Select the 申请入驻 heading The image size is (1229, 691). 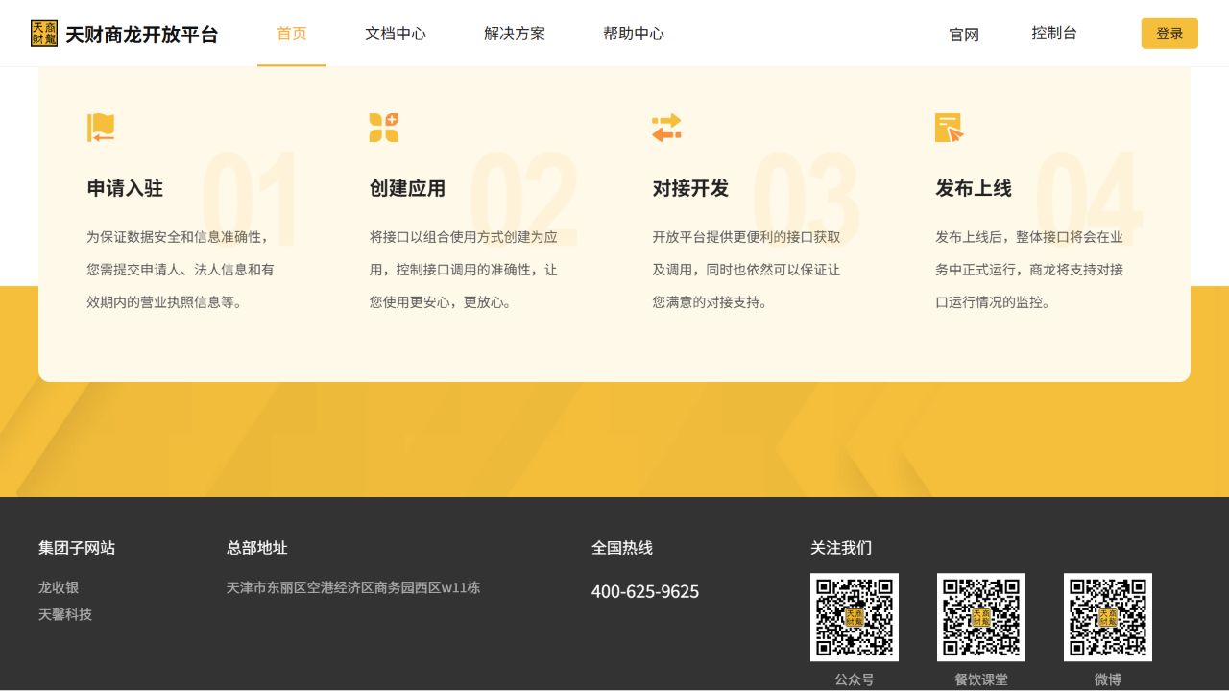125,188
